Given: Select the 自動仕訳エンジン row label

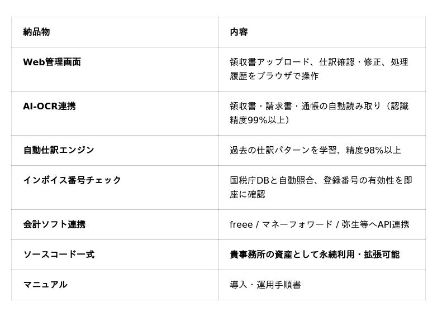Looking at the screenshot, I should click(59, 150).
